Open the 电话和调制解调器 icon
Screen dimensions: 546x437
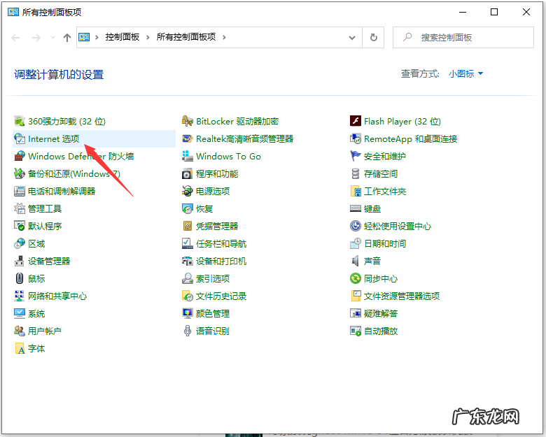tap(20, 191)
